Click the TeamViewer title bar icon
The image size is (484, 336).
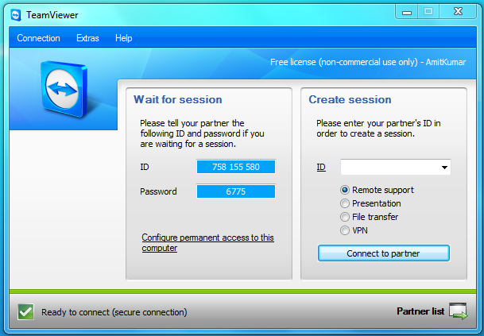[x=16, y=15]
